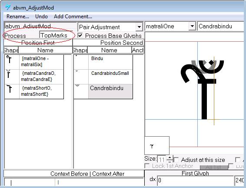Viewport: 246px width, 188px height.
Task: Click the abvm_AdjustMod window title icon
Action: [x=8, y=7]
